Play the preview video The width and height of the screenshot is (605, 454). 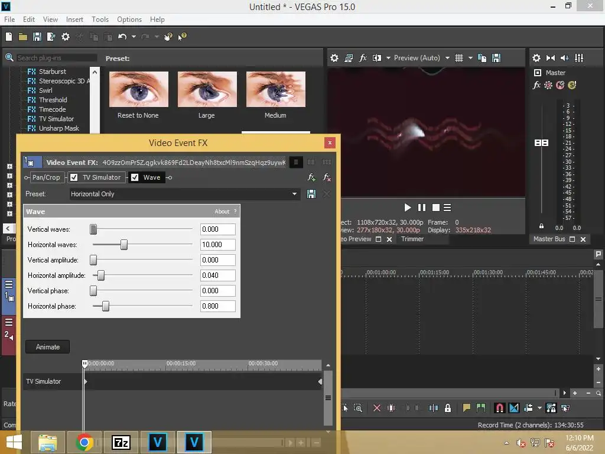point(407,207)
